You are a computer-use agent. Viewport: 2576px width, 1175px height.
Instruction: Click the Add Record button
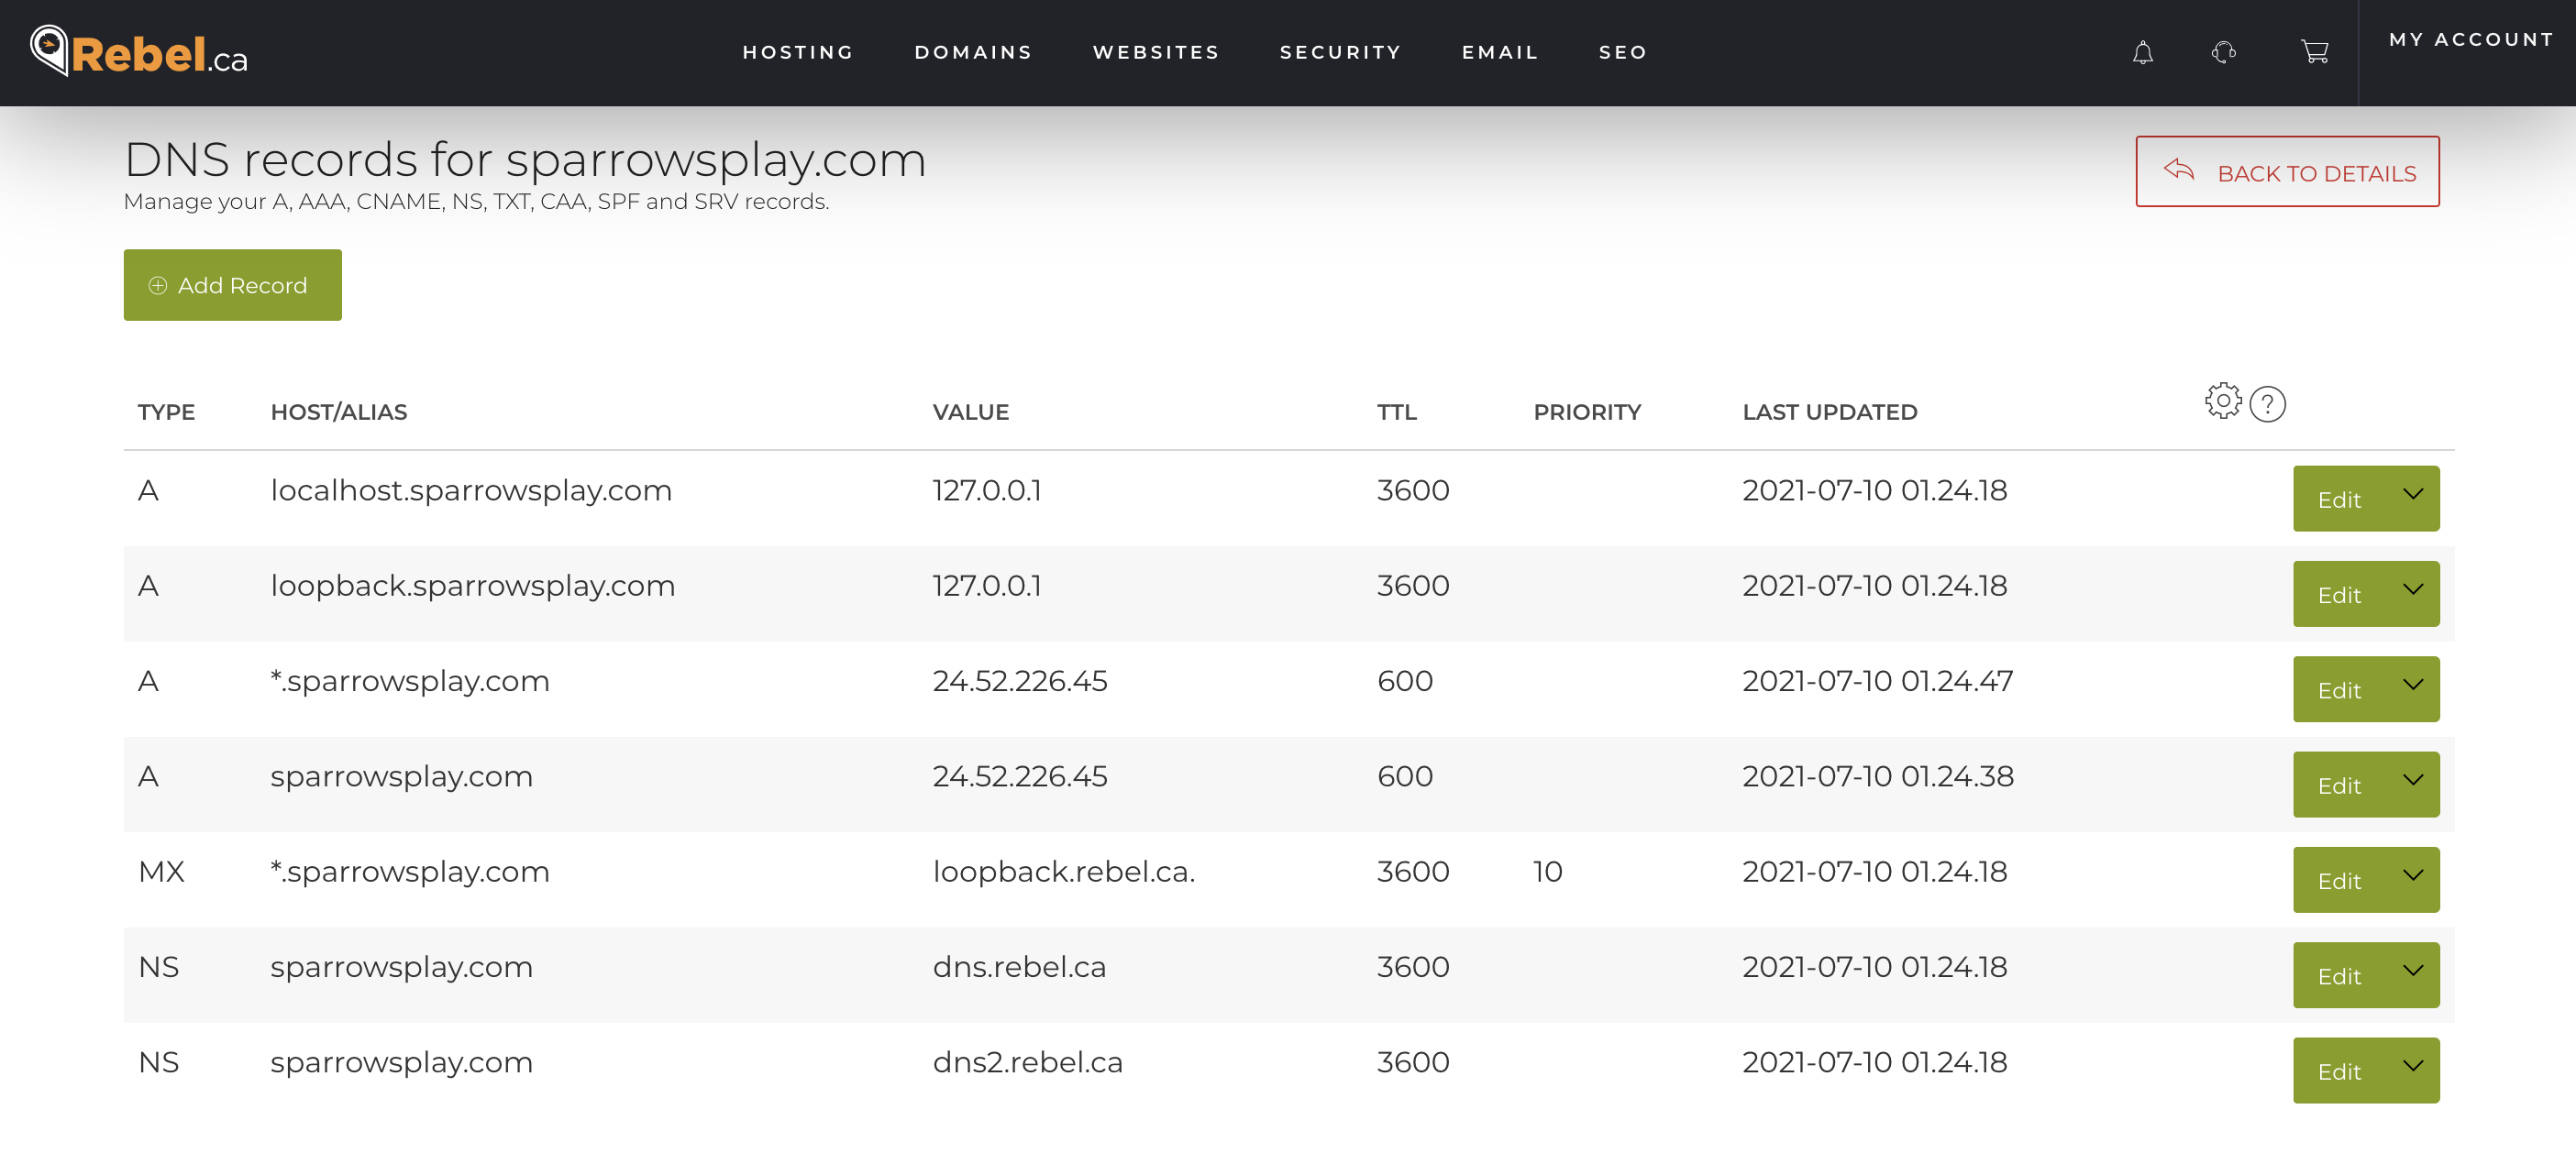click(x=233, y=286)
